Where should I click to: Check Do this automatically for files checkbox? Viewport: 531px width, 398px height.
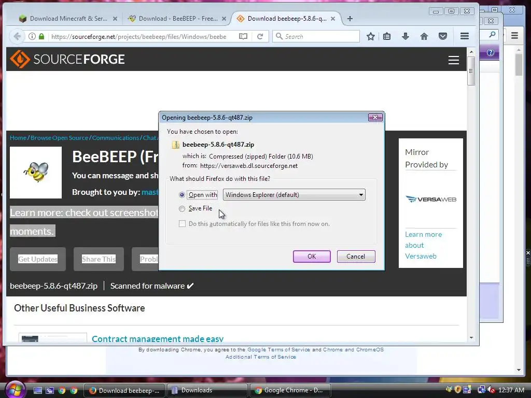(182, 224)
